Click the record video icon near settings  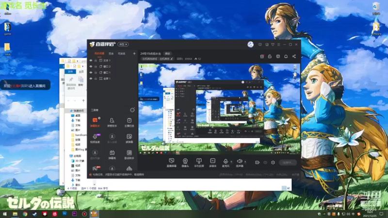[x=258, y=162]
